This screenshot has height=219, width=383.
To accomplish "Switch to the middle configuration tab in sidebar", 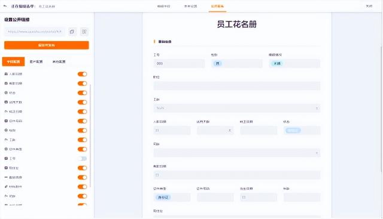I will click(x=36, y=61).
